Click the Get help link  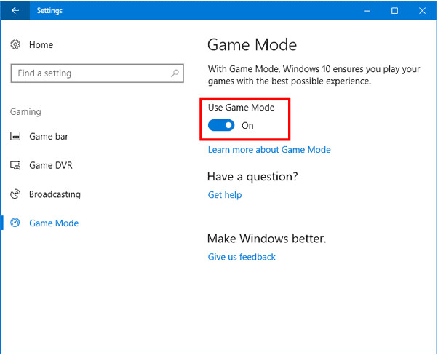[225, 195]
